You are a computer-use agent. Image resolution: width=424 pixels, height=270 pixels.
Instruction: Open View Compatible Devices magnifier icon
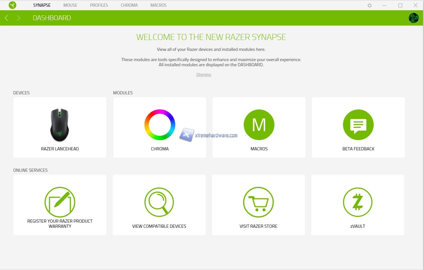click(x=159, y=202)
